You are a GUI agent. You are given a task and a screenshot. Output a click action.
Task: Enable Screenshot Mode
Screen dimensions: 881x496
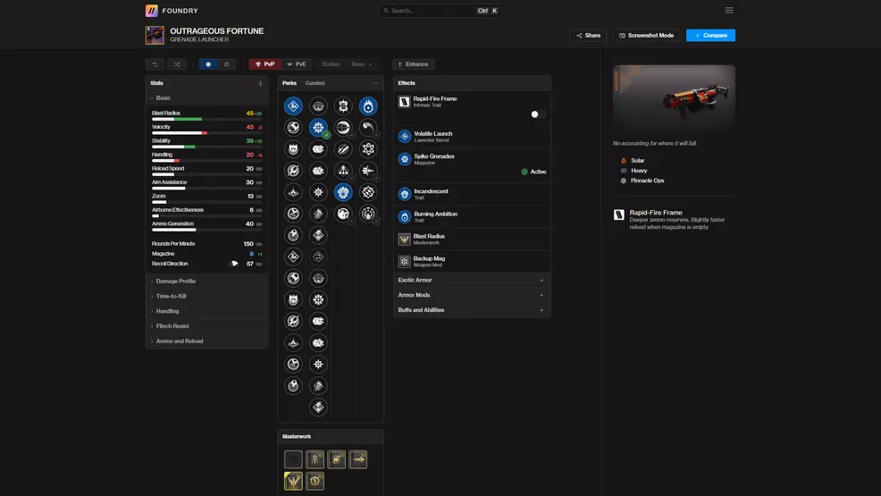click(x=647, y=36)
